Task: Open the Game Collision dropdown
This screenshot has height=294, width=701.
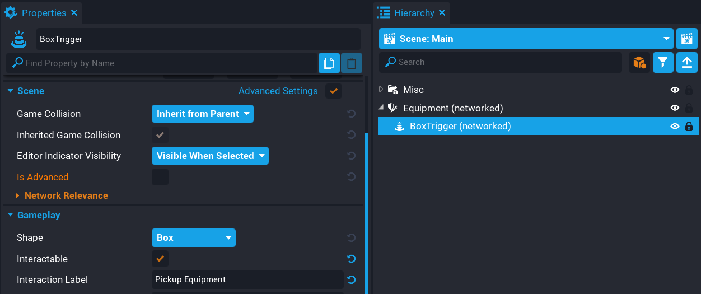Action: (x=202, y=114)
